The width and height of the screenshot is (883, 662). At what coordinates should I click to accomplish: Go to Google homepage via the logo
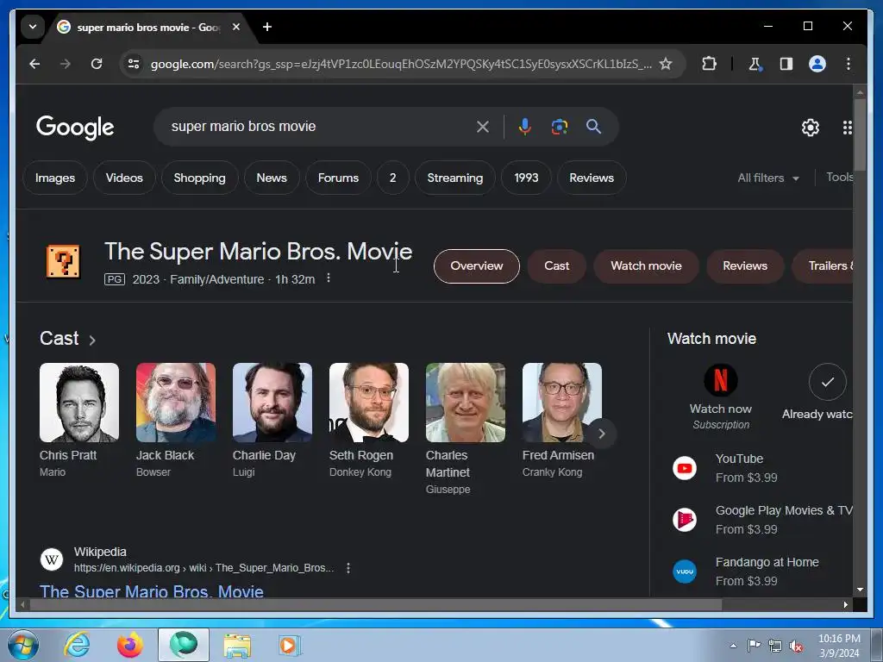pos(75,128)
